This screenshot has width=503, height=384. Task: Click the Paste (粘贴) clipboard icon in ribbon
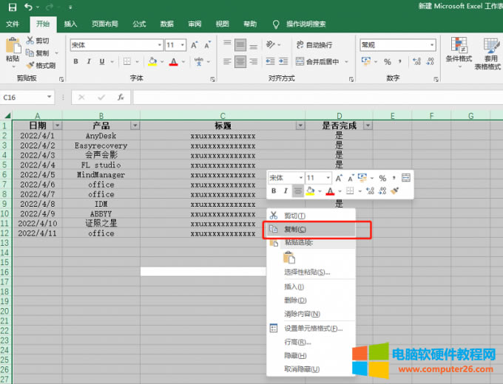point(13,48)
